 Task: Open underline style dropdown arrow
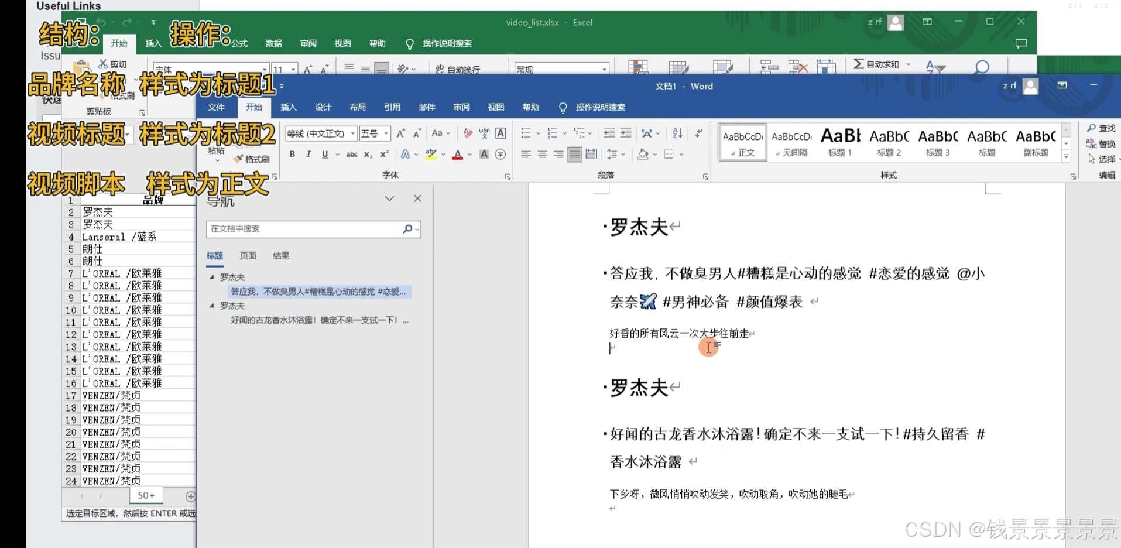337,155
